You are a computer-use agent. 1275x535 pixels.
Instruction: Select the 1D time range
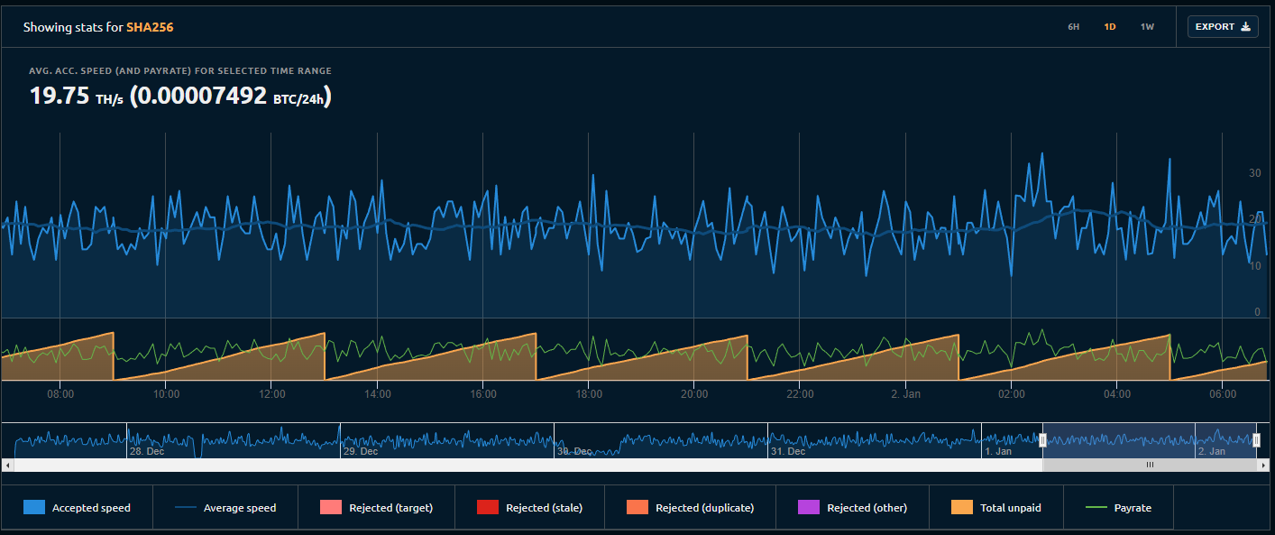coord(1110,27)
